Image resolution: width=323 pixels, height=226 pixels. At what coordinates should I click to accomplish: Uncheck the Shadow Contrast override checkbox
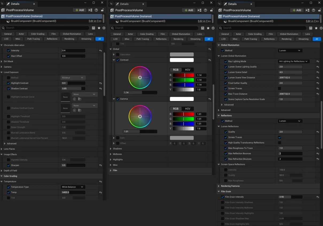coord(9,89)
